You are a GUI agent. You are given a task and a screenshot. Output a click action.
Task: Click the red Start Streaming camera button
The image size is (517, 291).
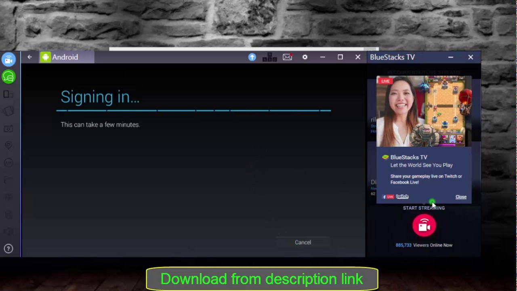click(424, 225)
